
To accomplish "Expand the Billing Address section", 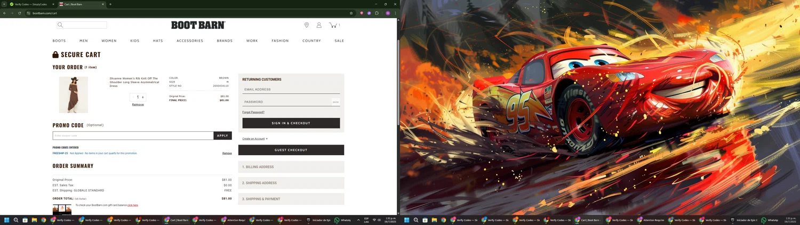I will pyautogui.click(x=291, y=167).
